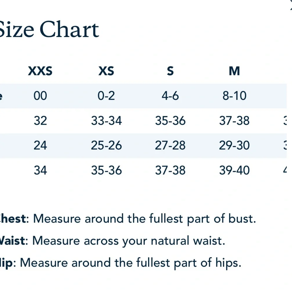Click the Hip measuring instruction text
The width and height of the screenshot is (292, 292).
point(121,263)
